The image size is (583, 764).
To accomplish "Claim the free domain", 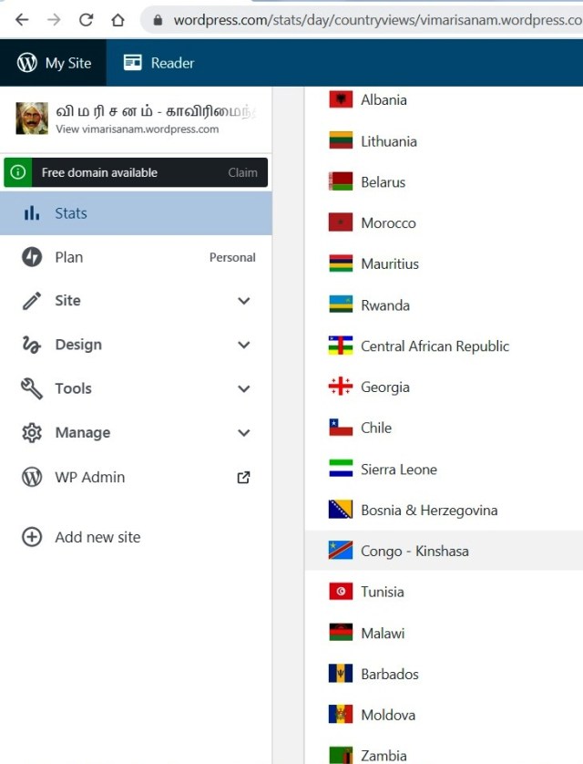I will click(x=242, y=172).
